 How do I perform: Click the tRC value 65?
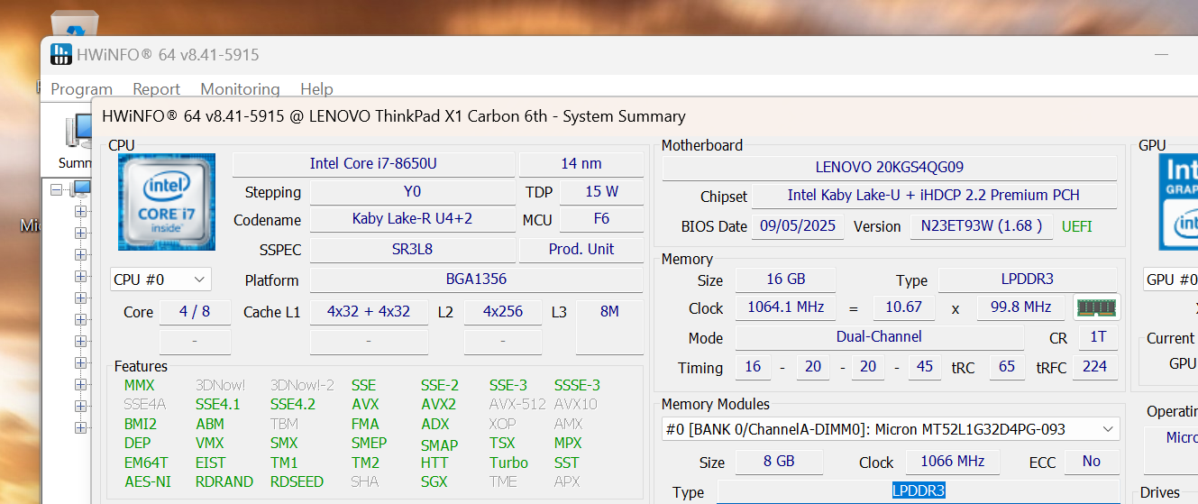(x=1007, y=367)
